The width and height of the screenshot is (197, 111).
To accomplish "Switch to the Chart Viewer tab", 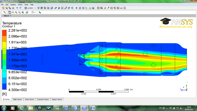I will coord(29,99).
